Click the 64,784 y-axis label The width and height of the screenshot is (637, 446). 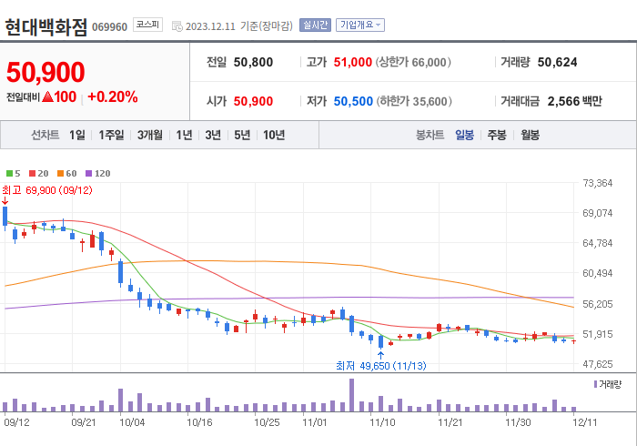(597, 243)
